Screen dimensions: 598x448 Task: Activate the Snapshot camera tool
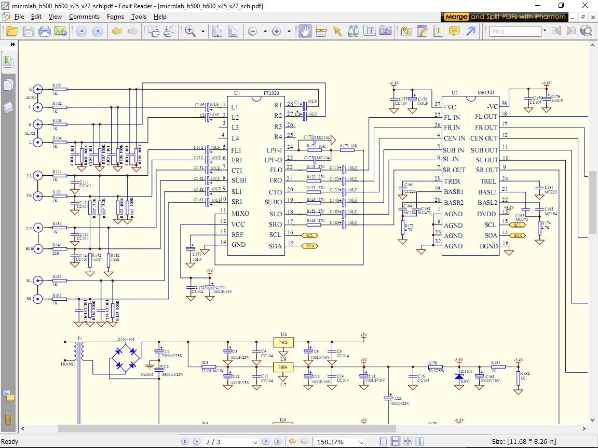coord(385,31)
